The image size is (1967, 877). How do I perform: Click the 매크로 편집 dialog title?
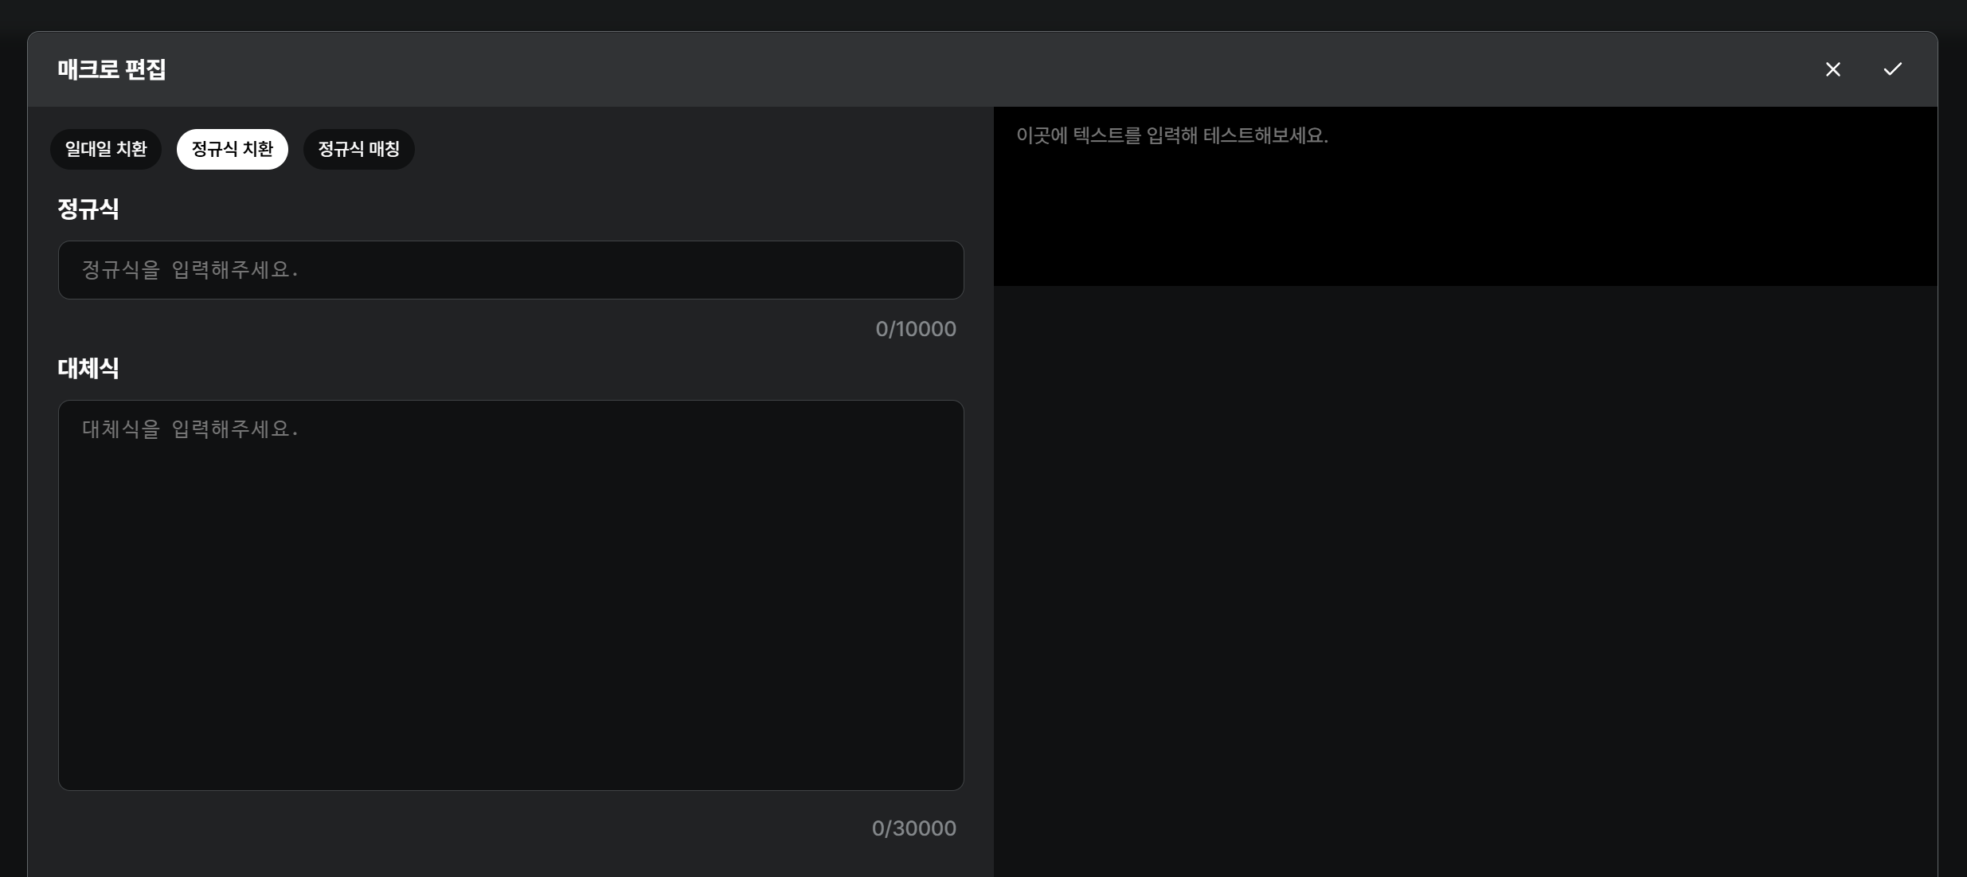point(111,69)
